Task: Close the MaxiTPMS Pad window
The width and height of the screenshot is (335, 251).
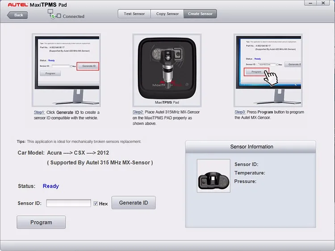Action: click(x=323, y=3)
